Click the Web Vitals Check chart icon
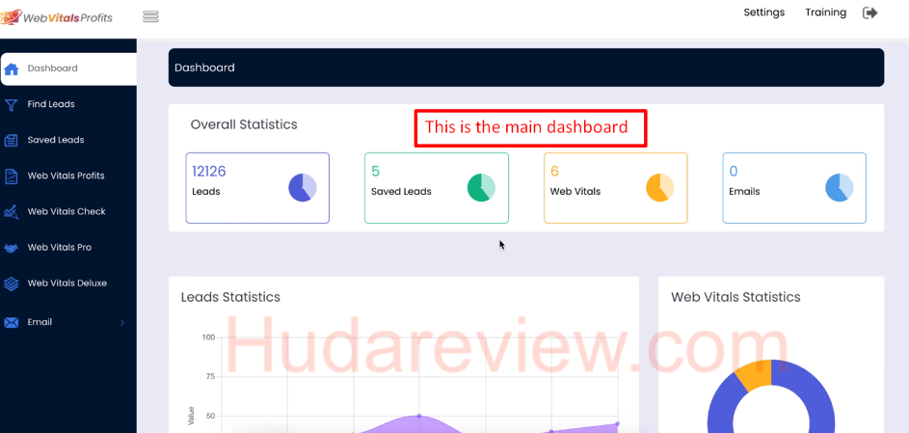 pos(11,212)
